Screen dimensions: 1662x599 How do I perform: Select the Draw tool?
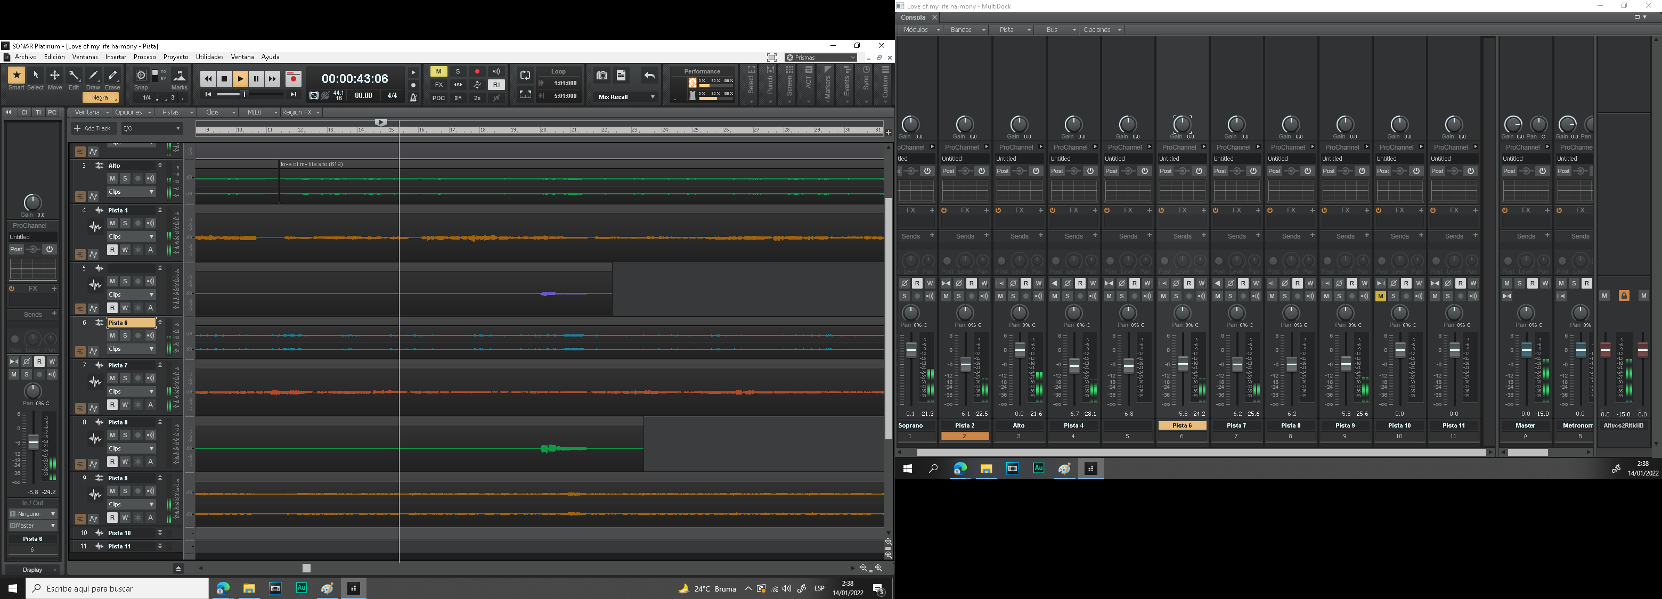[94, 76]
